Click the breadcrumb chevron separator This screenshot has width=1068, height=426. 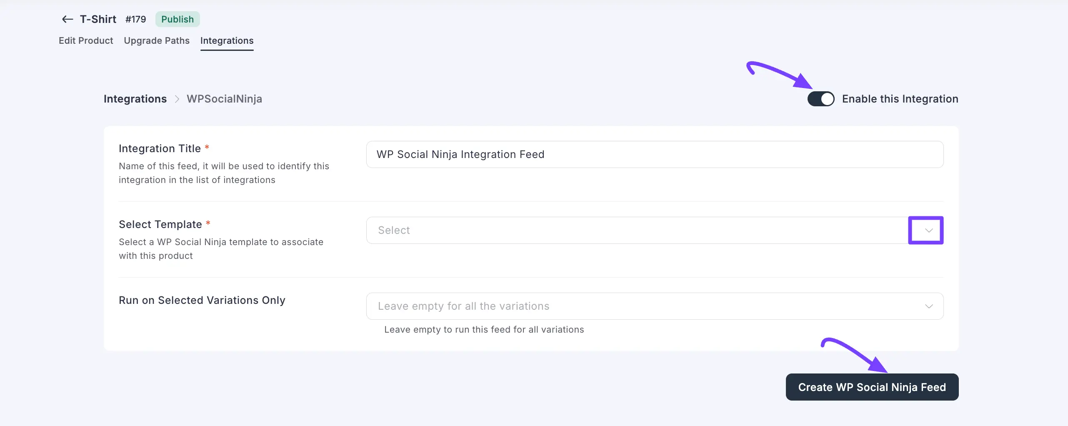[177, 99]
